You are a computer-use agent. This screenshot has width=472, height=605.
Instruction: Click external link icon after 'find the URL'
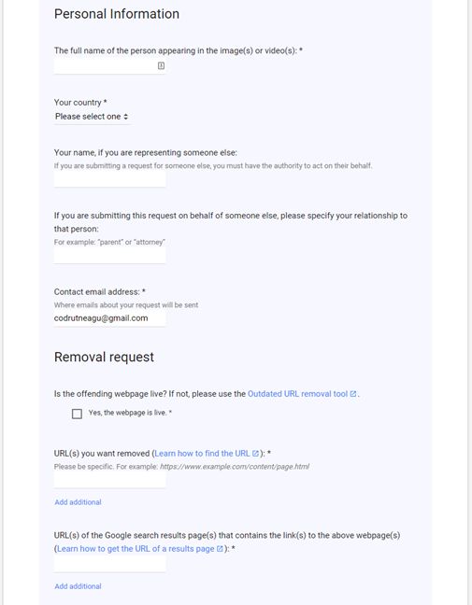point(255,454)
